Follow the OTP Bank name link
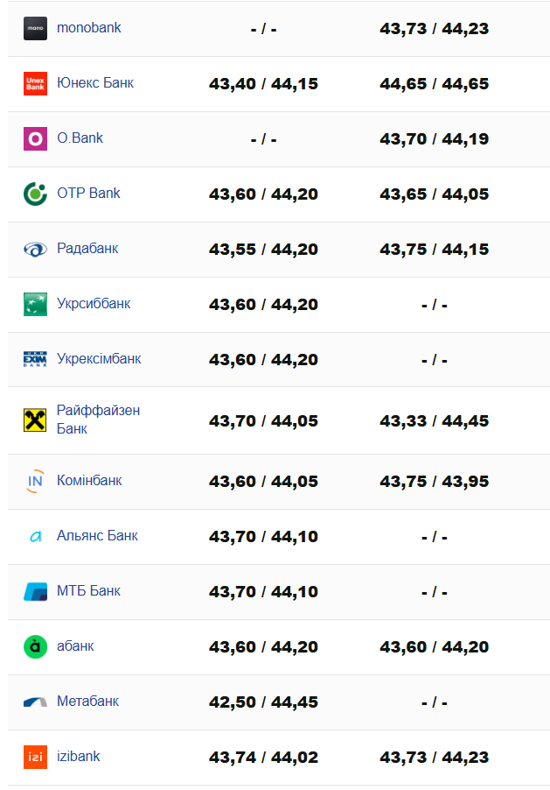The image size is (550, 790). click(88, 194)
